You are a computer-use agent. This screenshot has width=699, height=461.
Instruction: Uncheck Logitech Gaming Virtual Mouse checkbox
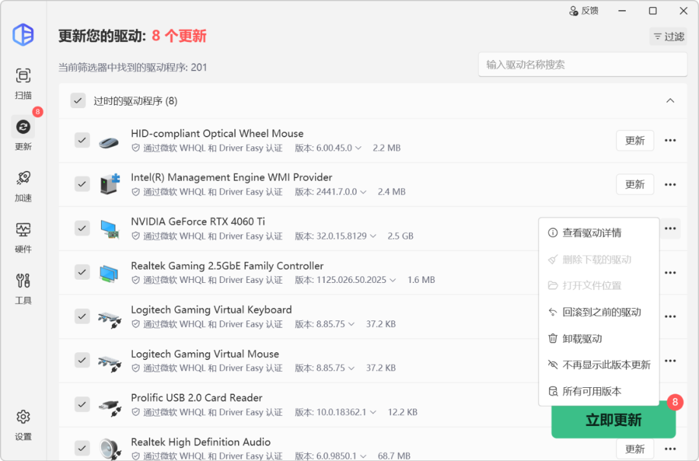click(82, 360)
